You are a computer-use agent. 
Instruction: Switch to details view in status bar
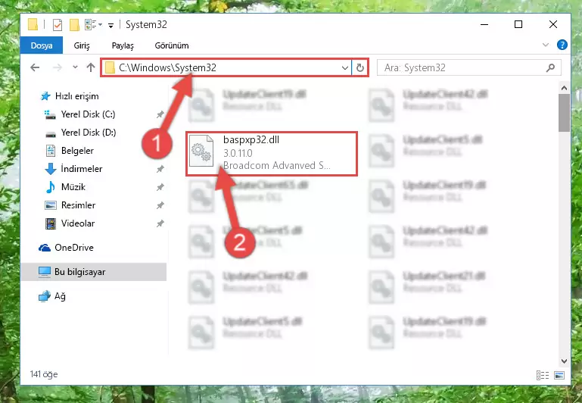coord(543,375)
